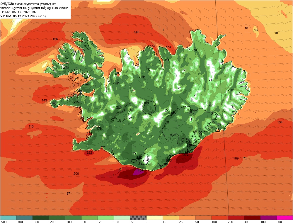Click the 'IT: Mið. 06. 12. 2023 18Z' line
The image size is (293, 224).
pyautogui.click(x=18, y=12)
